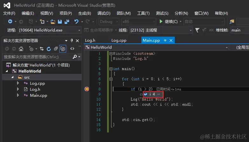The width and height of the screenshot is (249, 142).
Task: Click the magnifier search icon in Solution Explorer
Action: coord(75,57)
